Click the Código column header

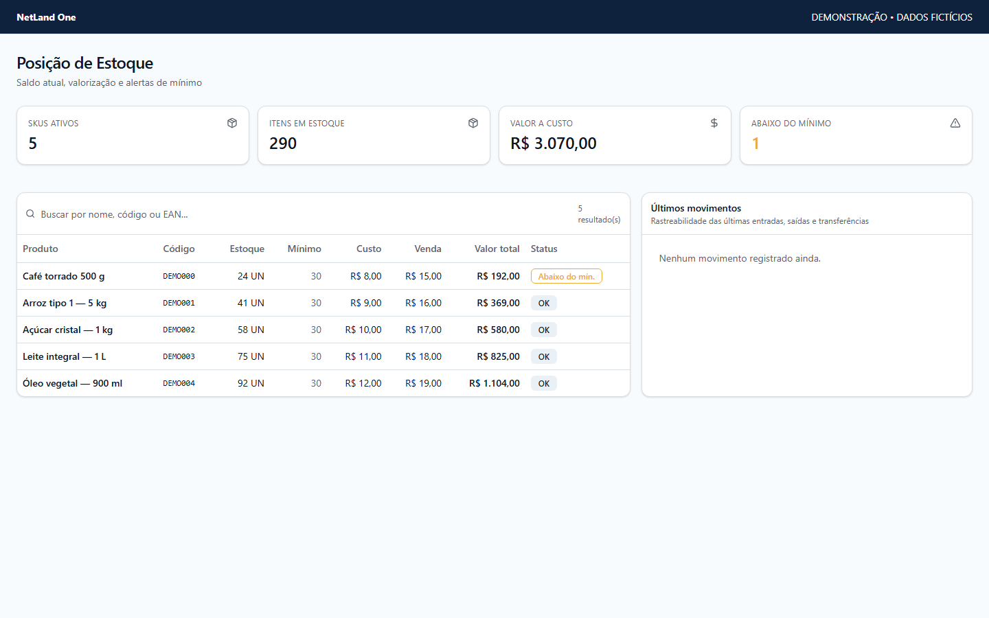click(x=179, y=249)
